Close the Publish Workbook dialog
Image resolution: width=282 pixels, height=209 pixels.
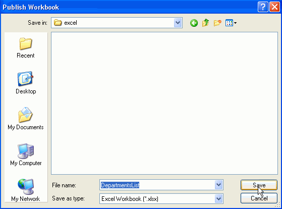pyautogui.click(x=274, y=7)
